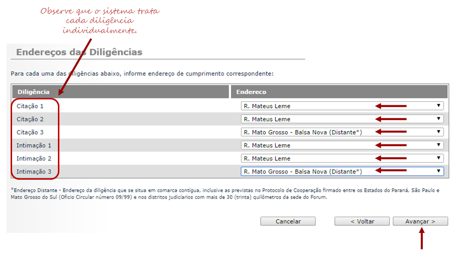
Task: Open the address dropdown for Citação 3
Action: (x=342, y=132)
